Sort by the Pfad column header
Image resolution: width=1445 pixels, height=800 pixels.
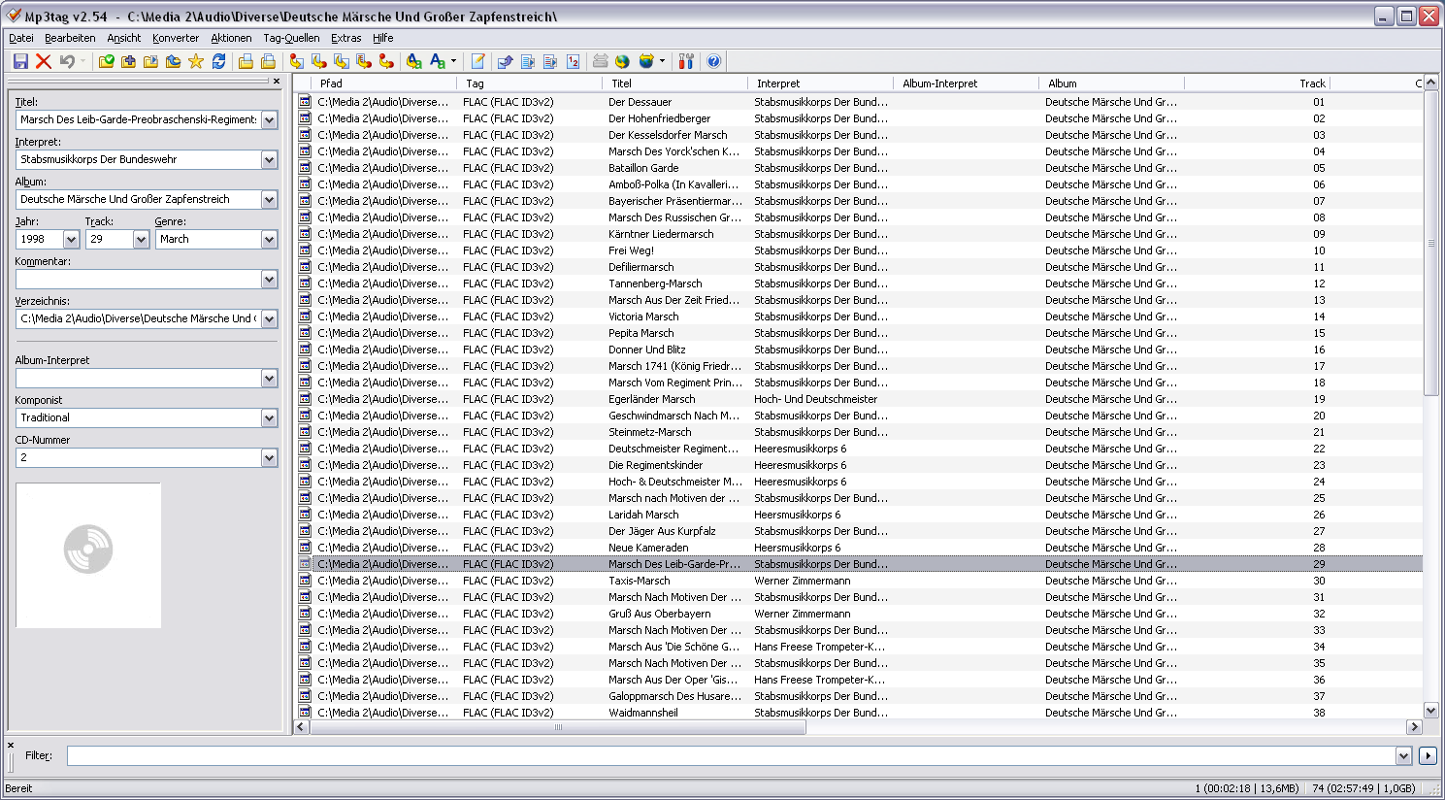click(383, 83)
